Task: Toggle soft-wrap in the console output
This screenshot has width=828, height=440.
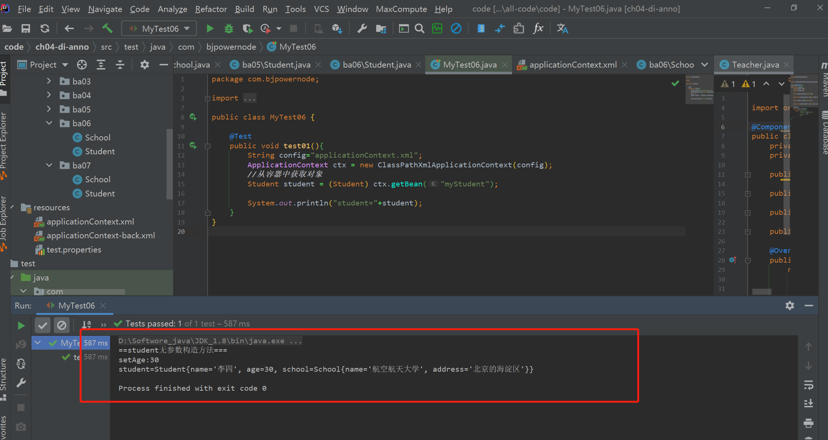Action: click(x=808, y=385)
